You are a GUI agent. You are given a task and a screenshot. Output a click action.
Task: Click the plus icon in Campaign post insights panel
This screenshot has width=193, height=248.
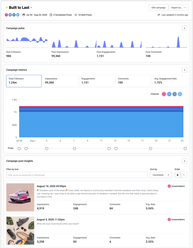(x=185, y=161)
